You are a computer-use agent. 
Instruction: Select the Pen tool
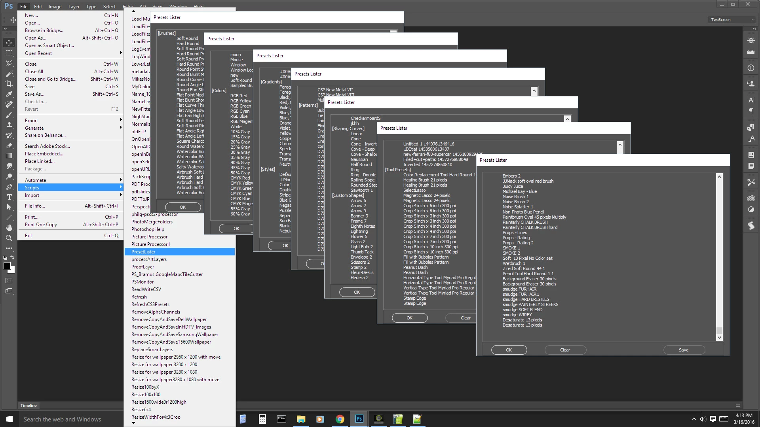(9, 187)
